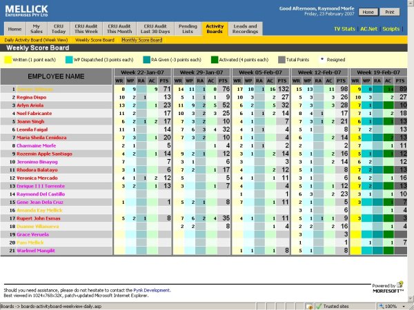Open Daily Activity Board (Week View)
Image resolution: width=414 pixels, height=310 pixels.
(36, 40)
